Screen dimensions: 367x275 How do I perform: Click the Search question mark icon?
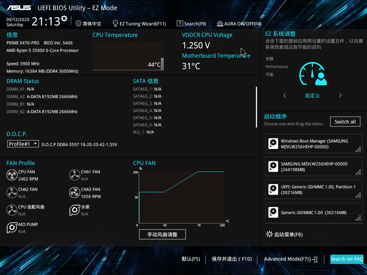click(180, 23)
